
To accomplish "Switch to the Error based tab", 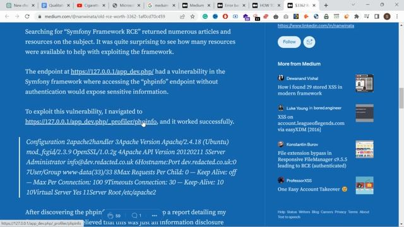I will 231,6.
